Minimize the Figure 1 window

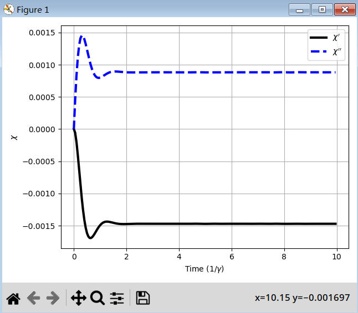click(299, 9)
